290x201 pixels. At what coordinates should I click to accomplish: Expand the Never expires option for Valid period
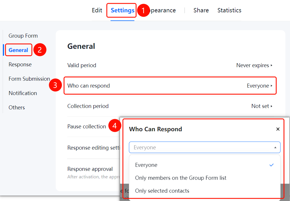pyautogui.click(x=254, y=65)
